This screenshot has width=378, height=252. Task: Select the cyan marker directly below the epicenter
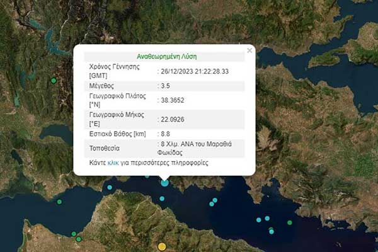tap(162, 198)
